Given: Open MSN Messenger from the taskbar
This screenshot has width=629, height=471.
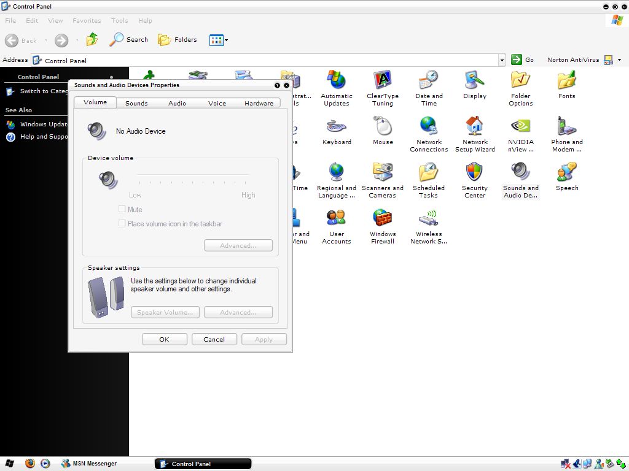Looking at the screenshot, I should [x=90, y=463].
